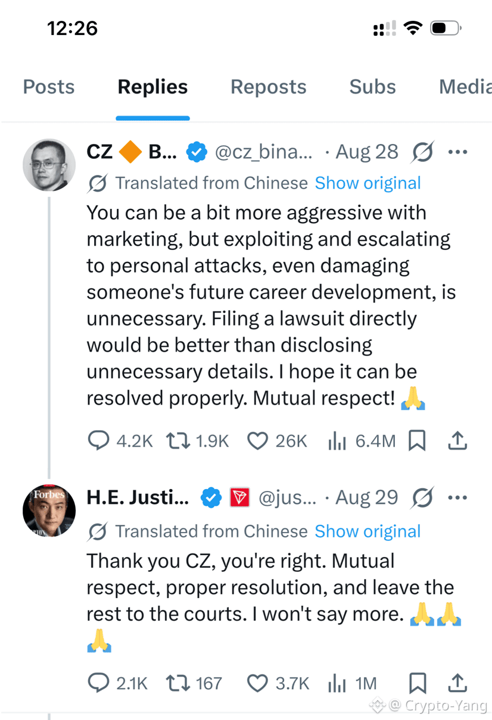Viewport: 492px width, 720px height.
Task: Switch to the Posts tab
Action: point(49,87)
